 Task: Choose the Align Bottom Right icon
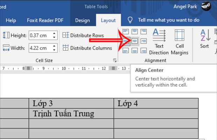[143, 51]
